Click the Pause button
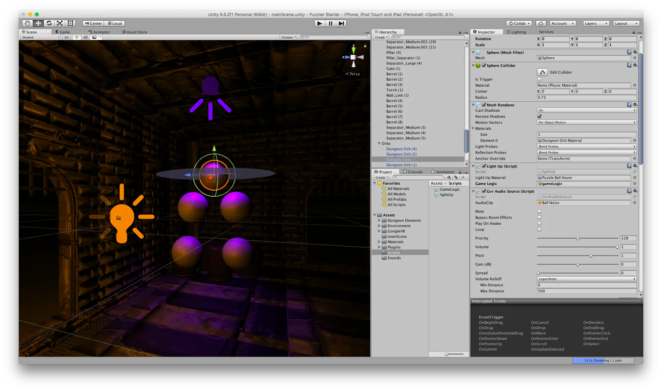662x391 pixels. pyautogui.click(x=330, y=23)
